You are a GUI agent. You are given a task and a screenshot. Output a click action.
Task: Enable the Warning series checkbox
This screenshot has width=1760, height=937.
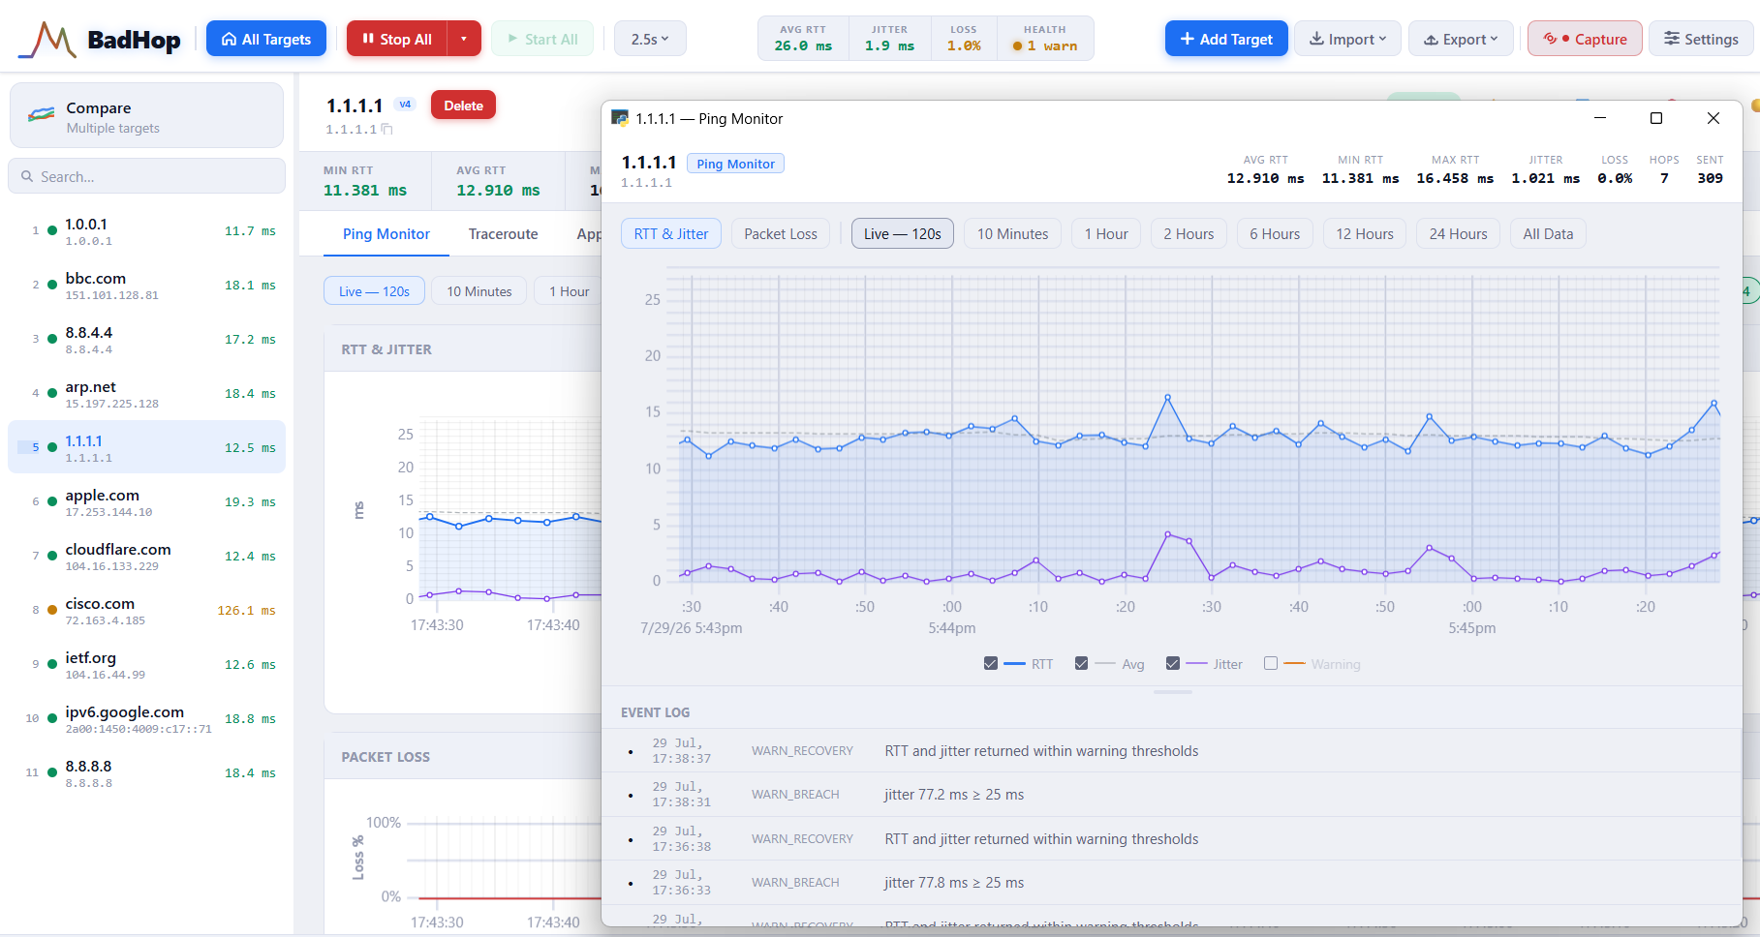coord(1271,664)
